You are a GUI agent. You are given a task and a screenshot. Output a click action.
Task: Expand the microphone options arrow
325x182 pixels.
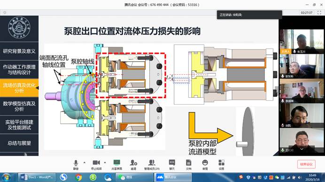[85, 162]
